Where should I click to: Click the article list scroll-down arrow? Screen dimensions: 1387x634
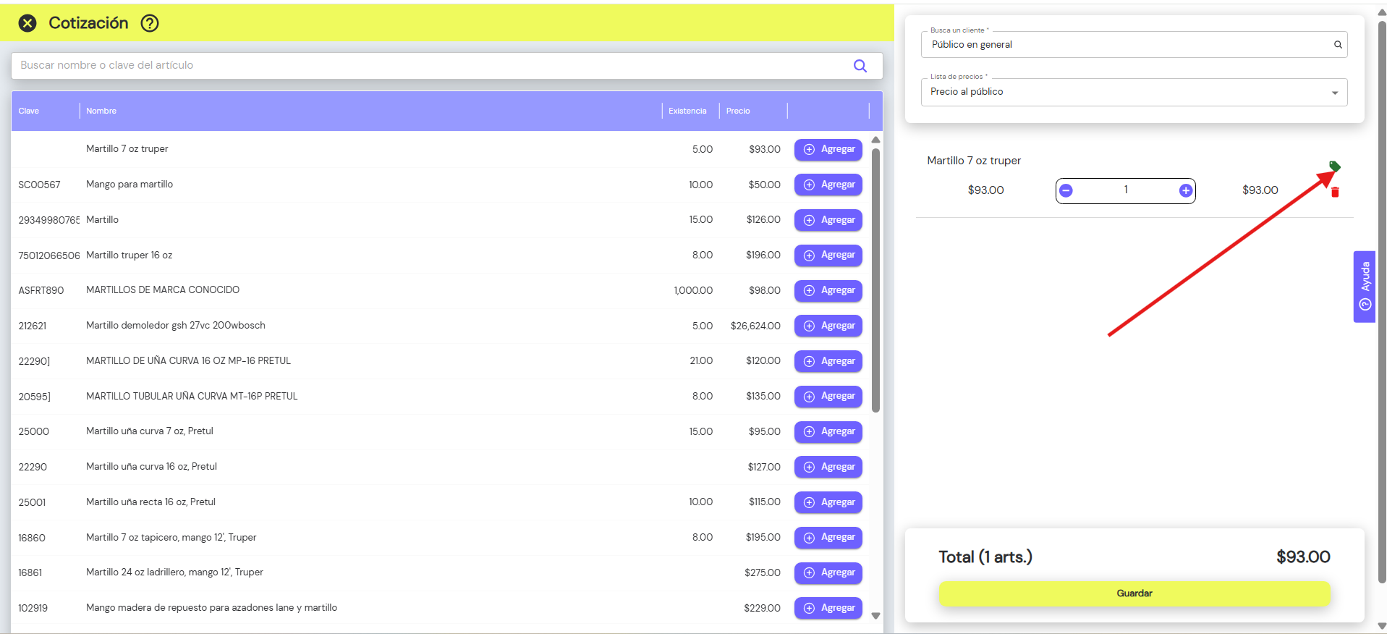click(x=875, y=616)
